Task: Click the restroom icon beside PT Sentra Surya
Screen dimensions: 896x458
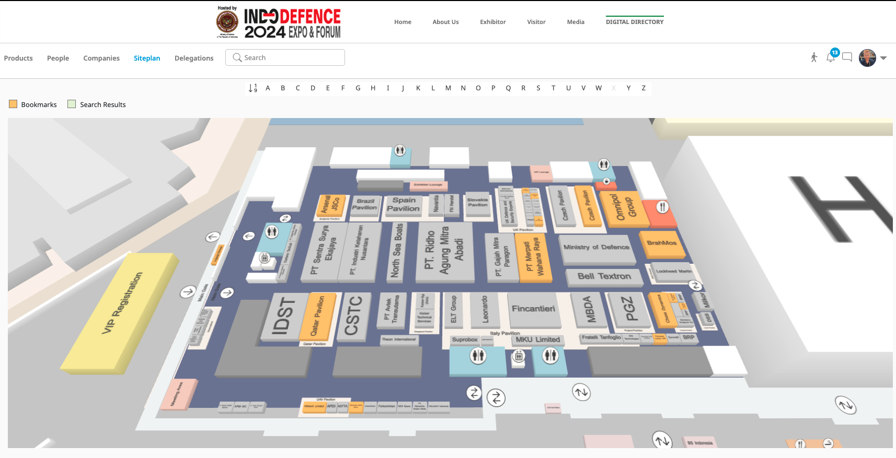Action: pyautogui.click(x=271, y=231)
